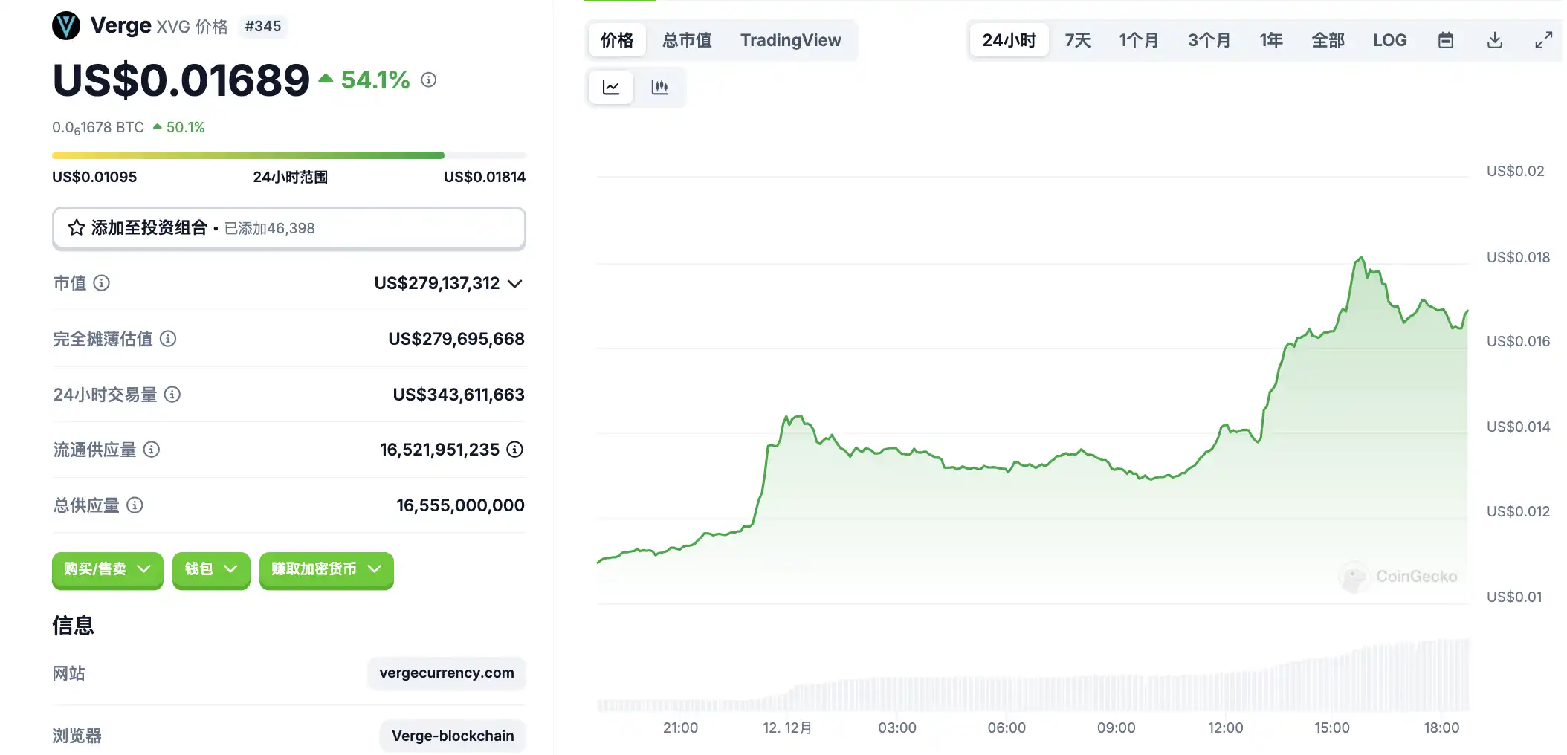
Task: Click info icon beside 市值 label
Action: 102,283
